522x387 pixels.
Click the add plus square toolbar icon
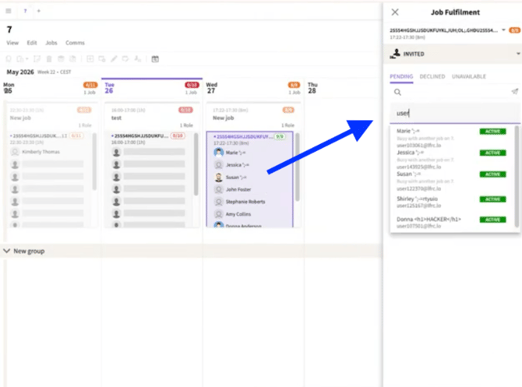pyautogui.click(x=90, y=59)
